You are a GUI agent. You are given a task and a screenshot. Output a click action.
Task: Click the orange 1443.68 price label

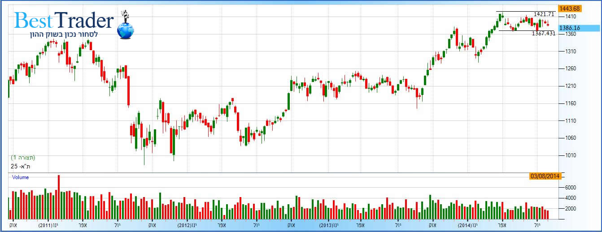[x=569, y=9]
